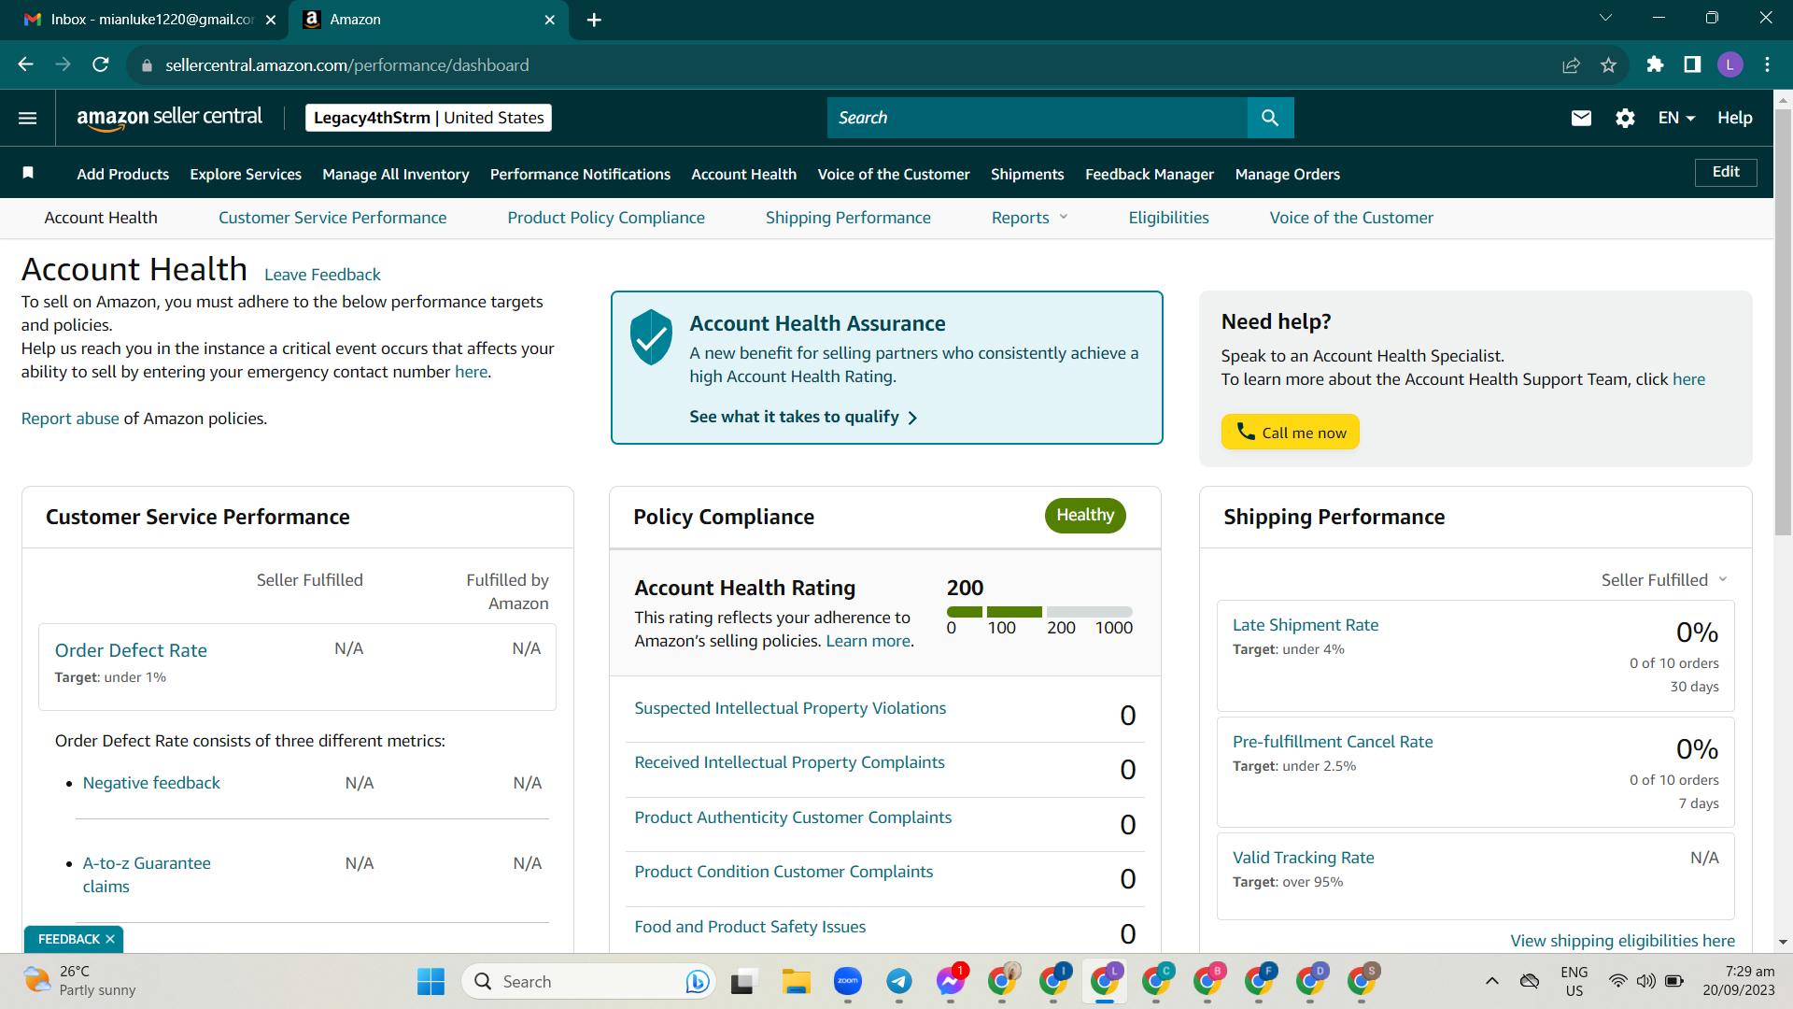
Task: Open Performance Notifications menu item
Action: pyautogui.click(x=580, y=174)
